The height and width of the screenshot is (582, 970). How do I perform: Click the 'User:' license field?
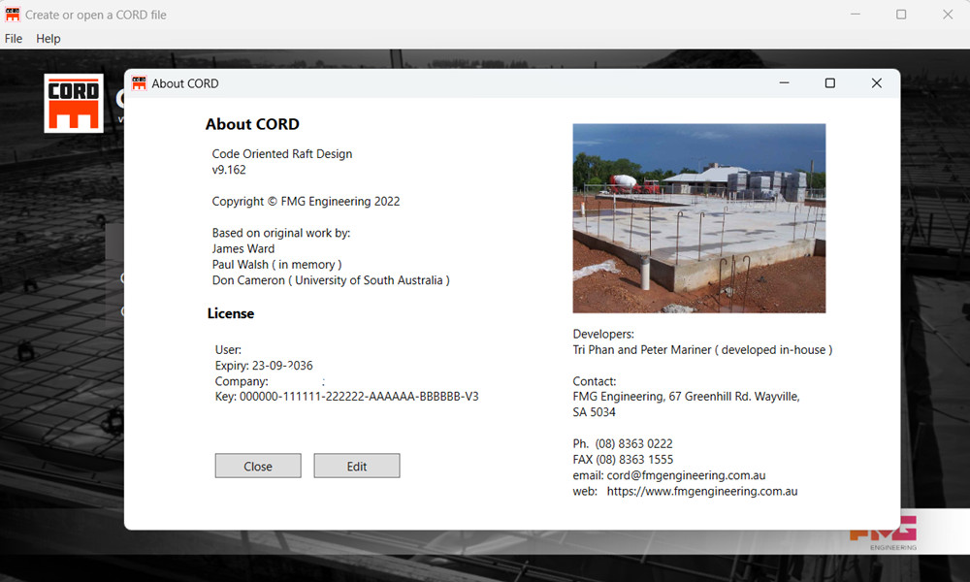228,349
